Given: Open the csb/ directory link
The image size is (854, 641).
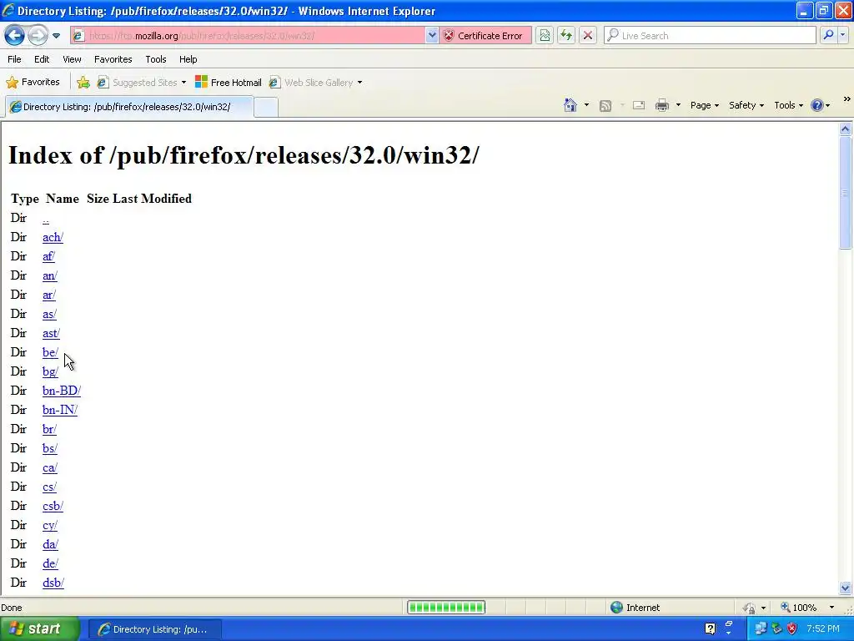Looking at the screenshot, I should pyautogui.click(x=53, y=506).
